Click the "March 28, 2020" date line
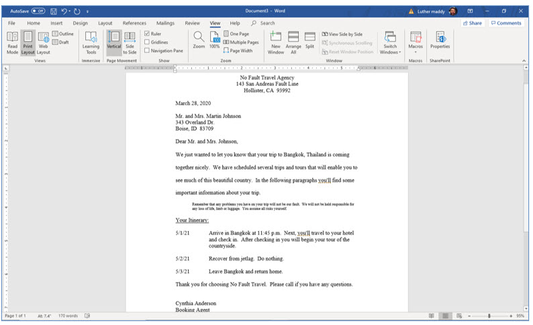The image size is (533, 325). [x=193, y=103]
